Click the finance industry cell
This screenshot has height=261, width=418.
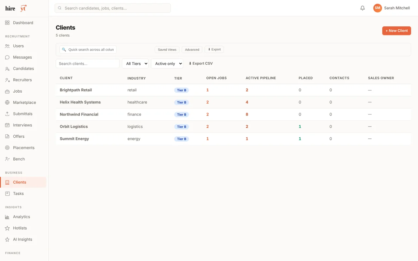pos(134,115)
